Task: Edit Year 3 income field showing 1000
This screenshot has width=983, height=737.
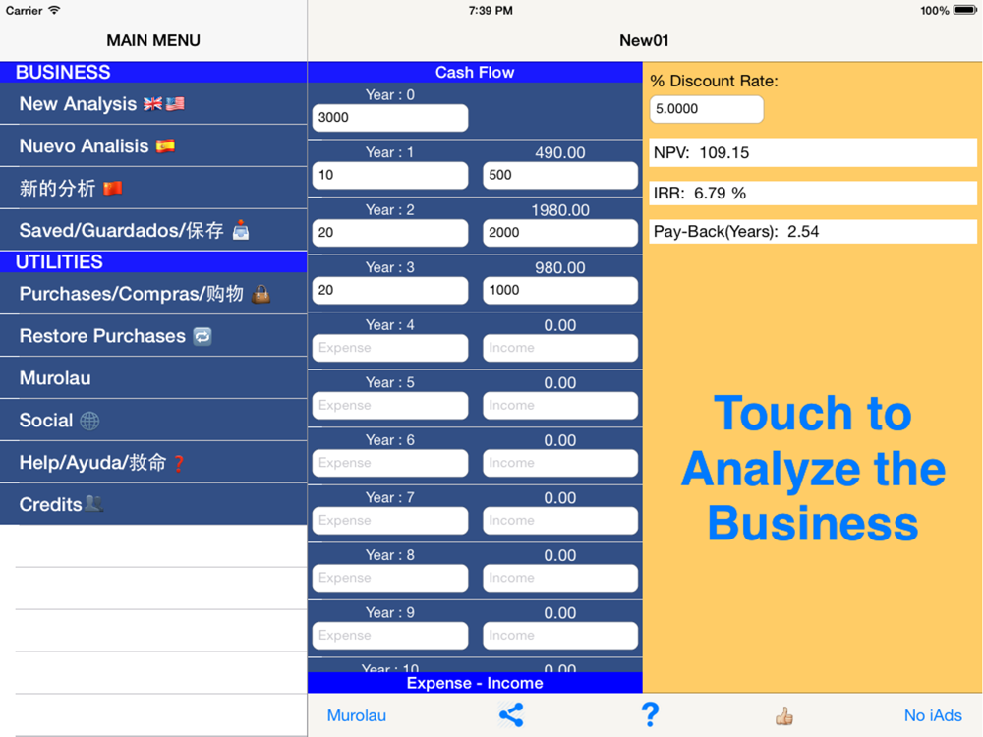Action: (x=560, y=290)
